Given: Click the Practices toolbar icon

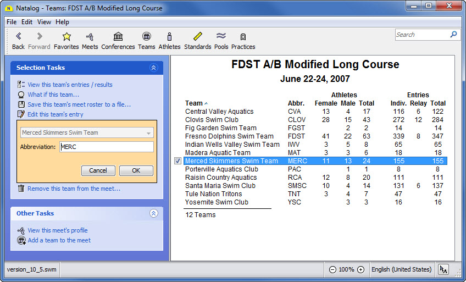Looking at the screenshot, I should [243, 37].
